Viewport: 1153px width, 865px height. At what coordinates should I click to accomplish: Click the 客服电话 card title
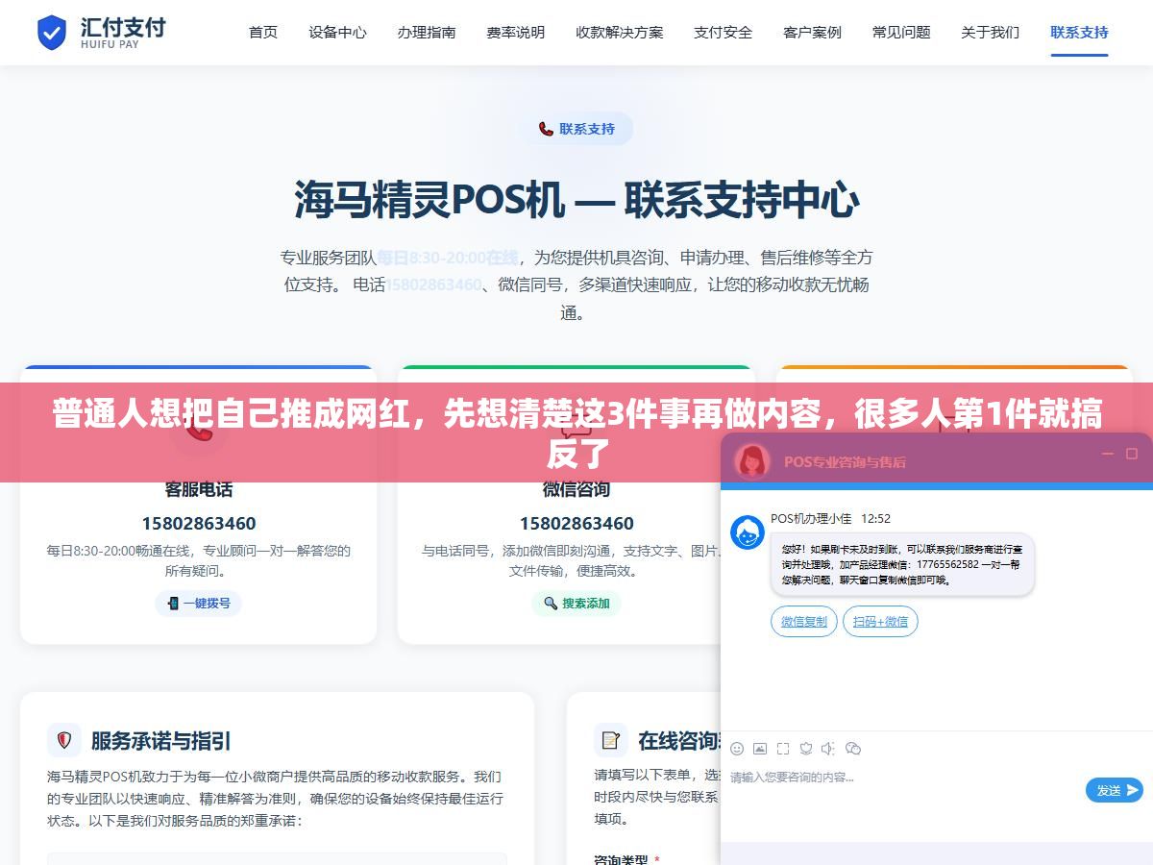199,489
